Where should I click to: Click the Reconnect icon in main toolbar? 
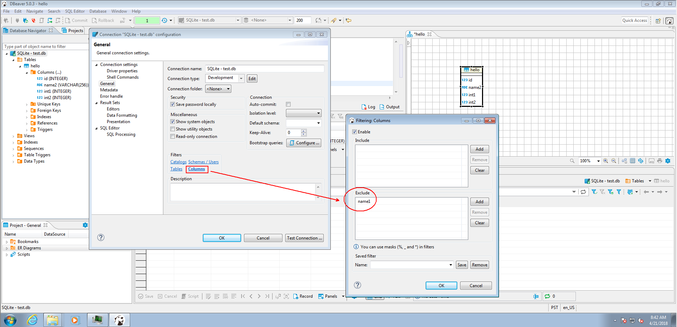(x=25, y=20)
